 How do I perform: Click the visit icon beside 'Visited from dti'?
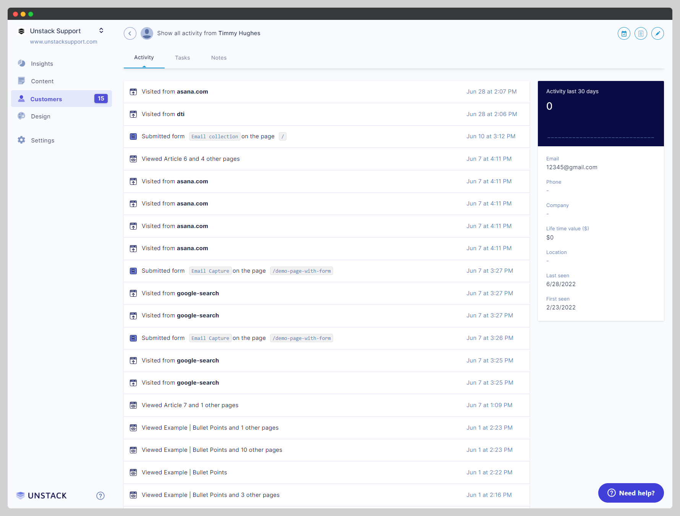tap(133, 114)
